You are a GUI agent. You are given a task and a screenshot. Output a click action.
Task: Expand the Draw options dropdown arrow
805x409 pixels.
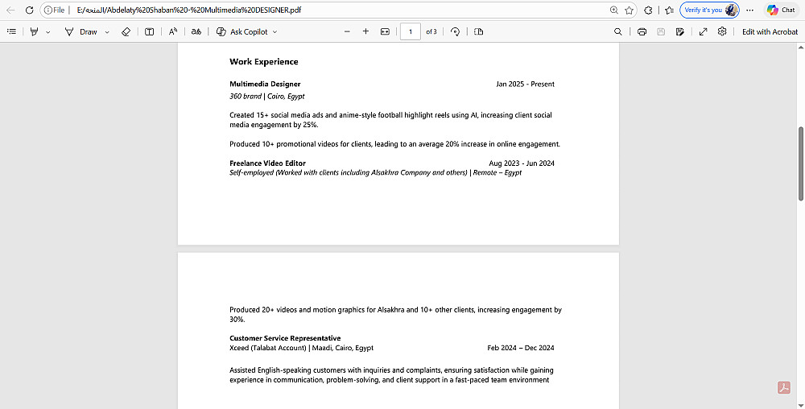point(107,32)
